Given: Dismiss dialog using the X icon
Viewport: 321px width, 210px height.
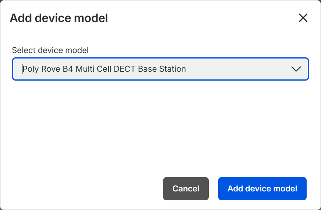Looking at the screenshot, I should pos(303,18).
